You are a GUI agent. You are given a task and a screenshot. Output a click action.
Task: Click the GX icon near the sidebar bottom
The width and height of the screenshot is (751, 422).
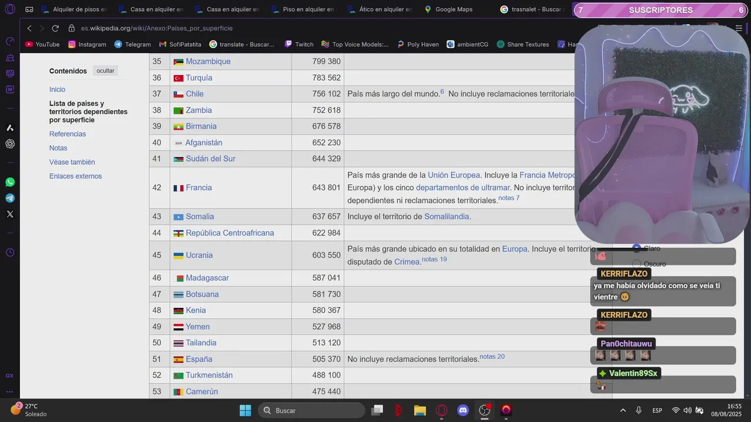coord(10,376)
